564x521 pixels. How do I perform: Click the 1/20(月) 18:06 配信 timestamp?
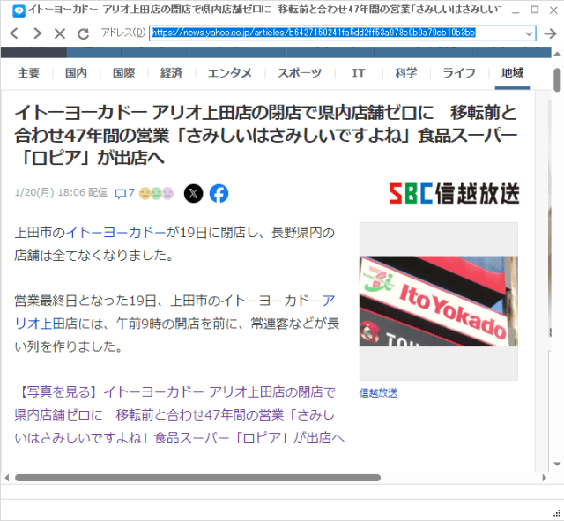(x=61, y=192)
